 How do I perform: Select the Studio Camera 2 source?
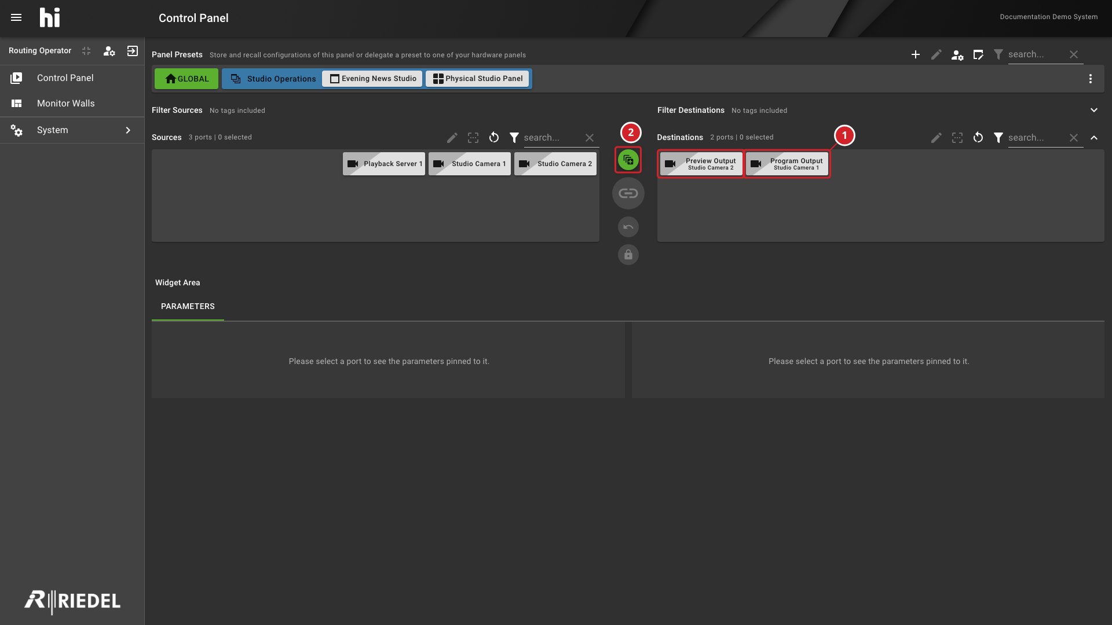pyautogui.click(x=555, y=164)
